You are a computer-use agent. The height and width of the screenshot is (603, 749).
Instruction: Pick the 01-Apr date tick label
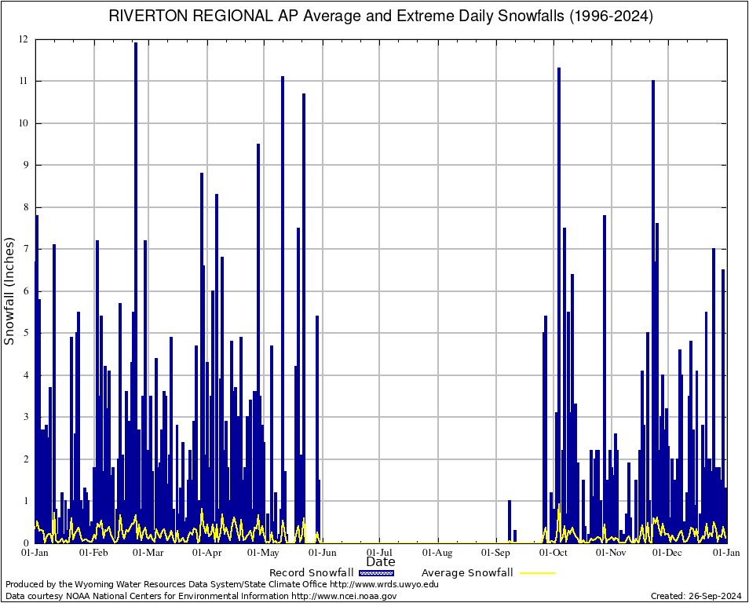207,552
